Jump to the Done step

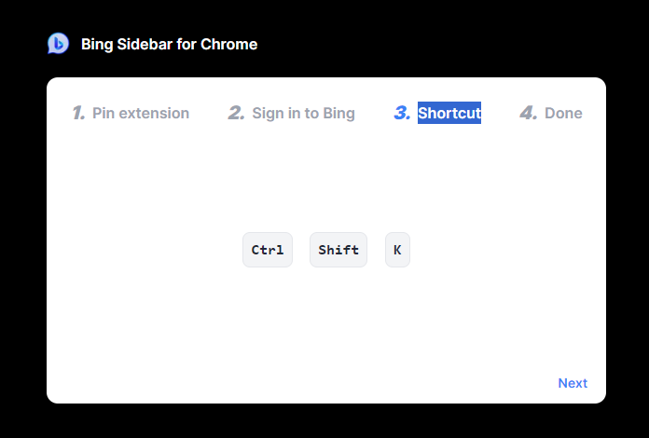563,114
